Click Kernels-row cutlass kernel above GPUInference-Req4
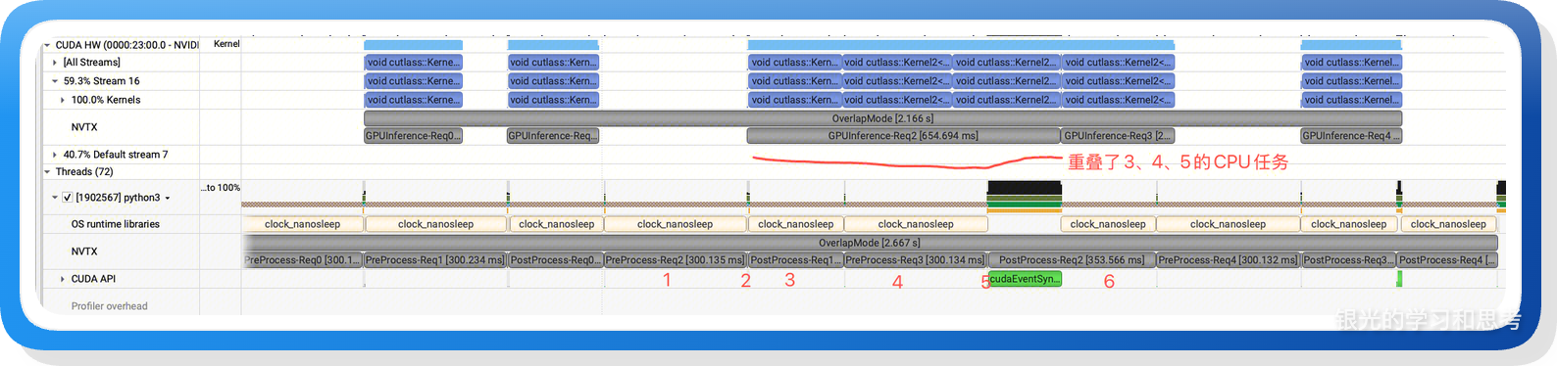Screen dimensions: 1557x366 coord(1351,100)
